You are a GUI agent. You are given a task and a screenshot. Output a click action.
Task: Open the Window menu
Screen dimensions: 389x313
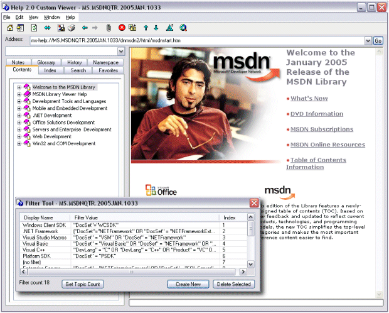[52, 17]
